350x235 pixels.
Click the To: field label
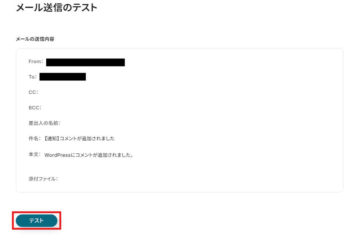(33, 77)
